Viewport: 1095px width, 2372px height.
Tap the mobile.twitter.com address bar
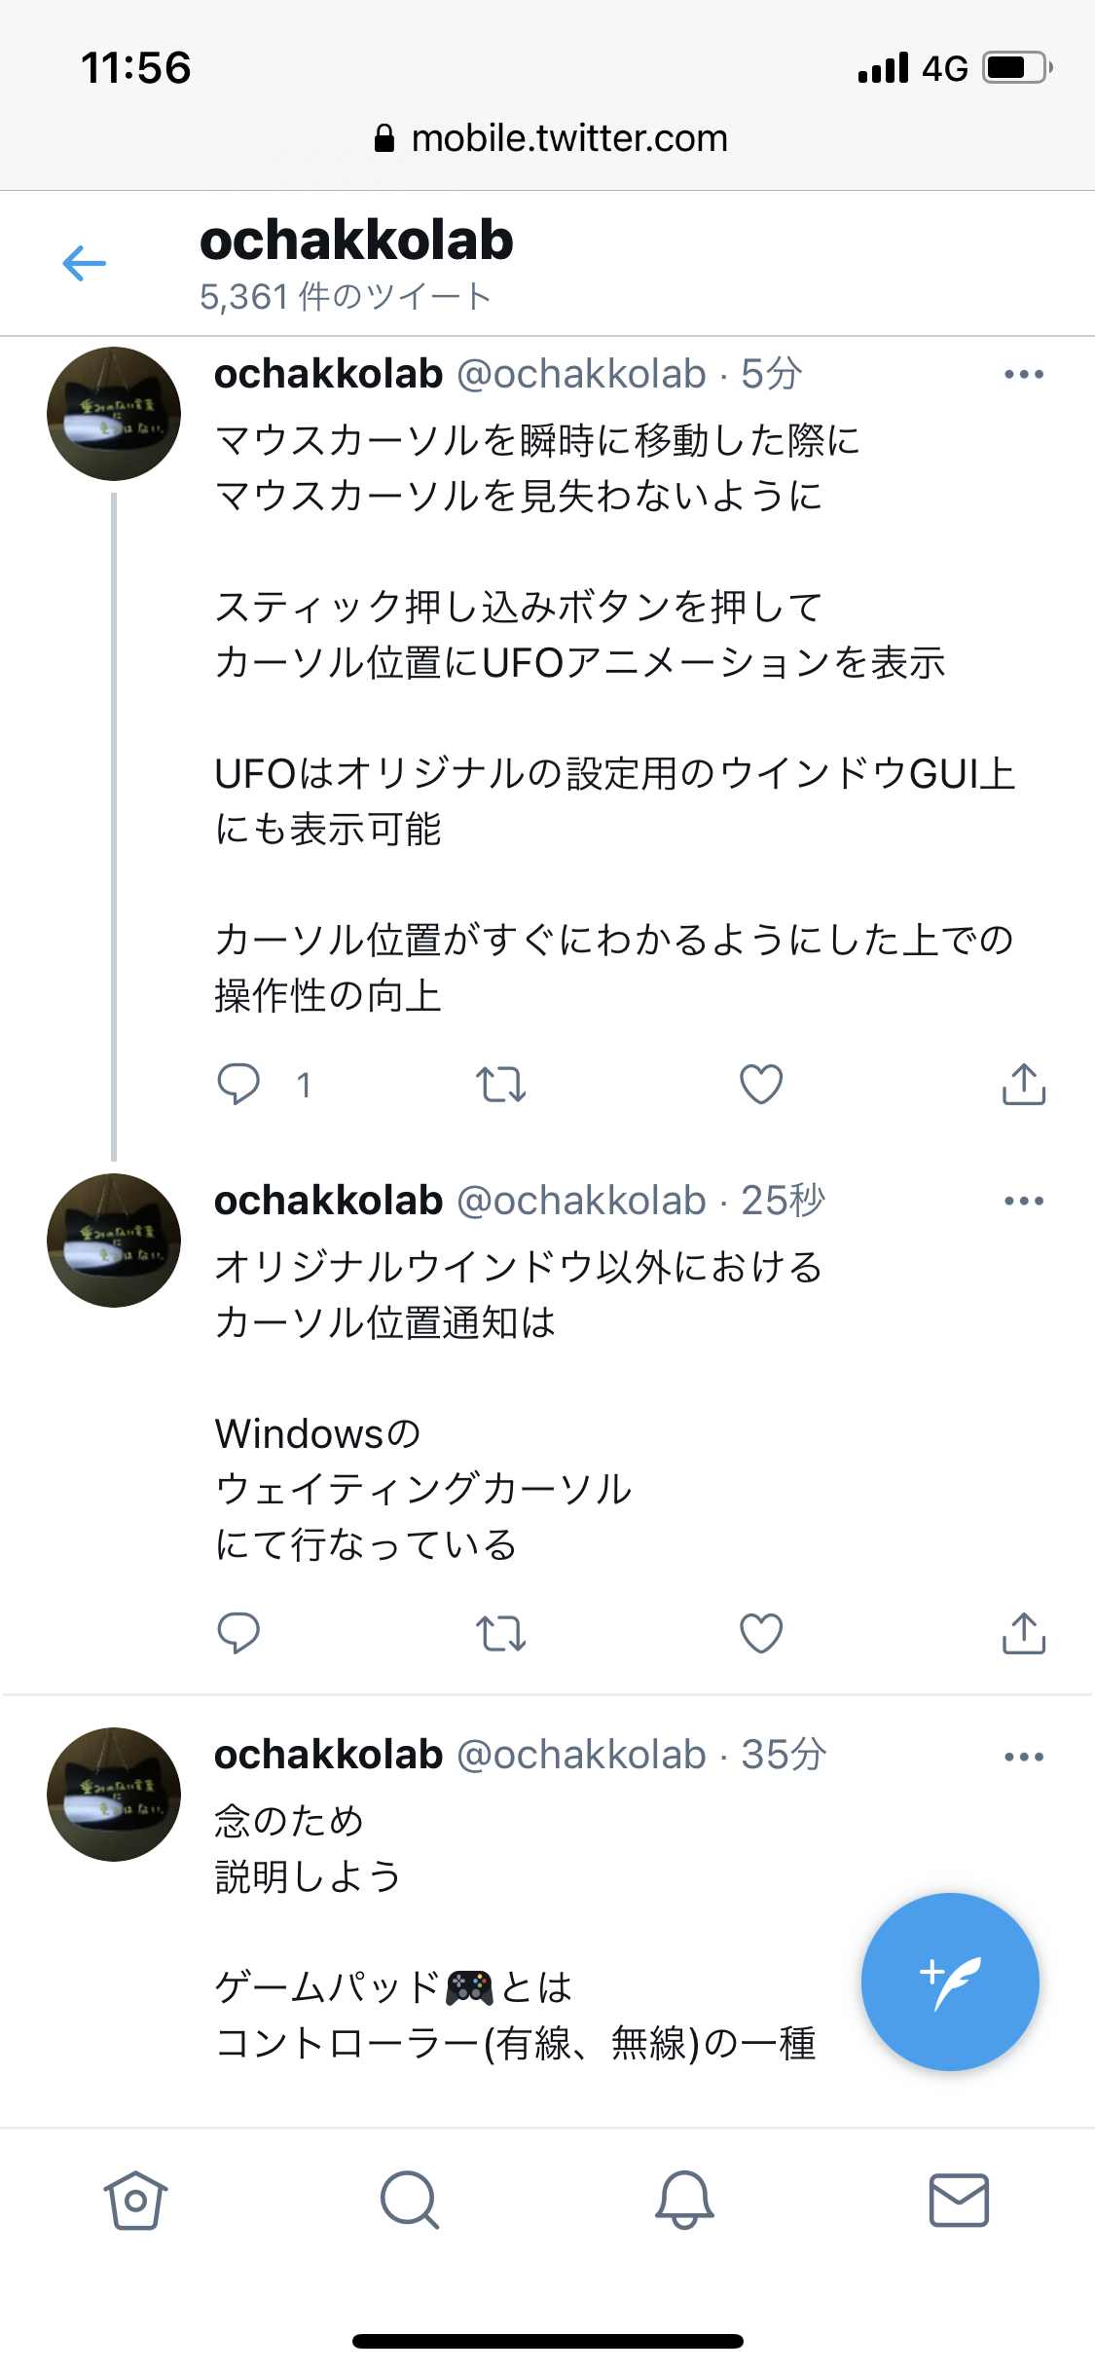(550, 138)
